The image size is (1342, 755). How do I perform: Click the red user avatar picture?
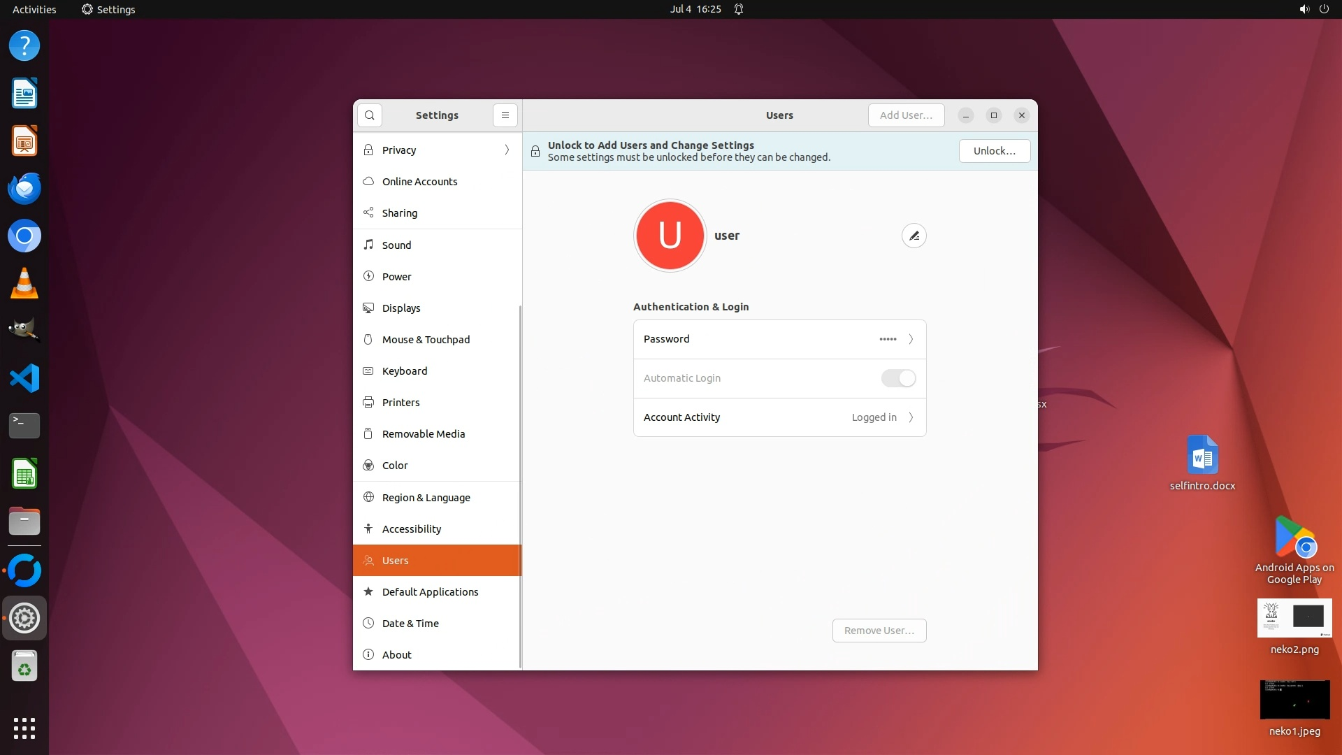click(x=670, y=236)
